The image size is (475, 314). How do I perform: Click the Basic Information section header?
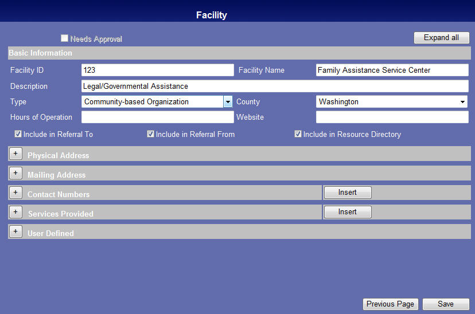[x=239, y=53]
